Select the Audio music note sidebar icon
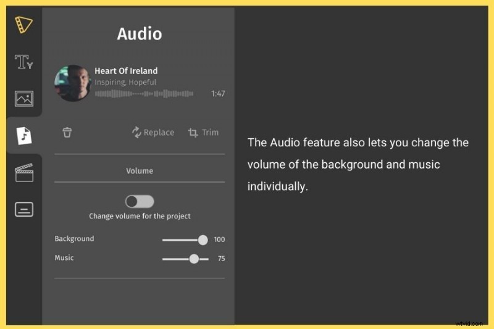The image size is (494, 329). click(x=23, y=135)
